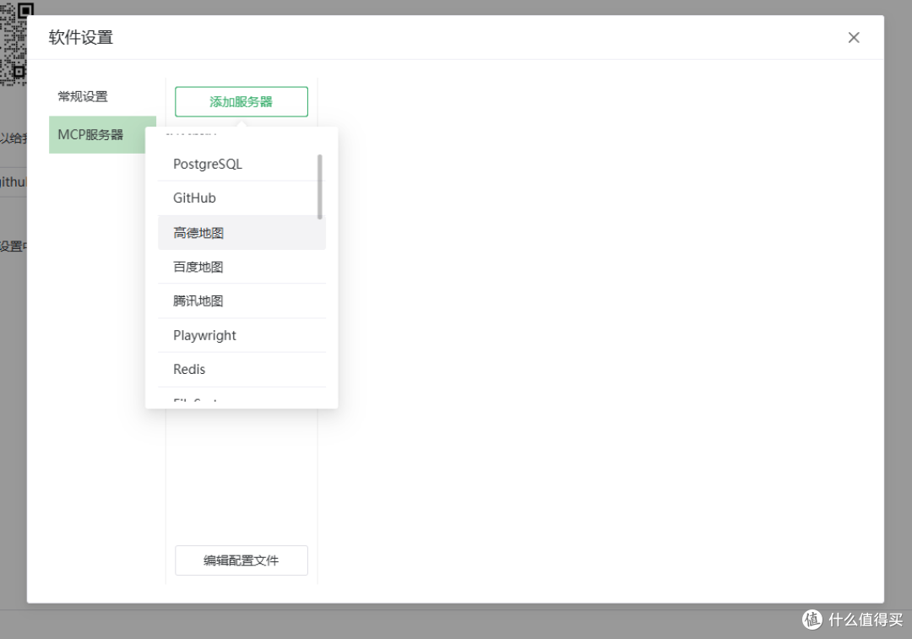Choose GitHub from the server list
This screenshot has height=639, width=912.
coord(242,198)
